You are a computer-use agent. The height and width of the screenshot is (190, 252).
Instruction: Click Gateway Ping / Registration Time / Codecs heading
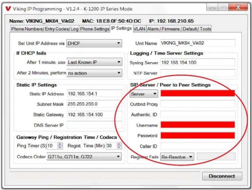pyautogui.click(x=67, y=137)
